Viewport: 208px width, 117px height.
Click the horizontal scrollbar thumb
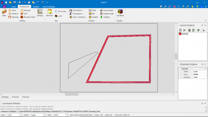72,94
